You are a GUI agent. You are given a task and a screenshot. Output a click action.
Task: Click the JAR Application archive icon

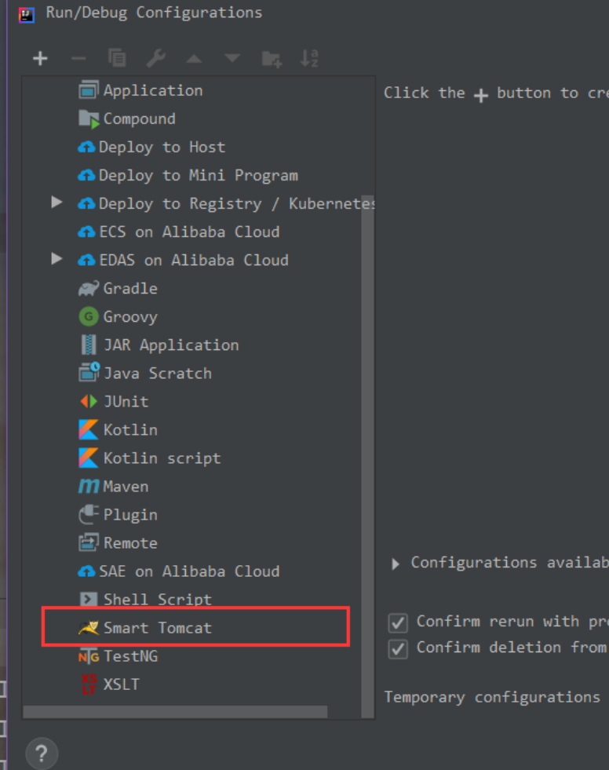coord(89,345)
